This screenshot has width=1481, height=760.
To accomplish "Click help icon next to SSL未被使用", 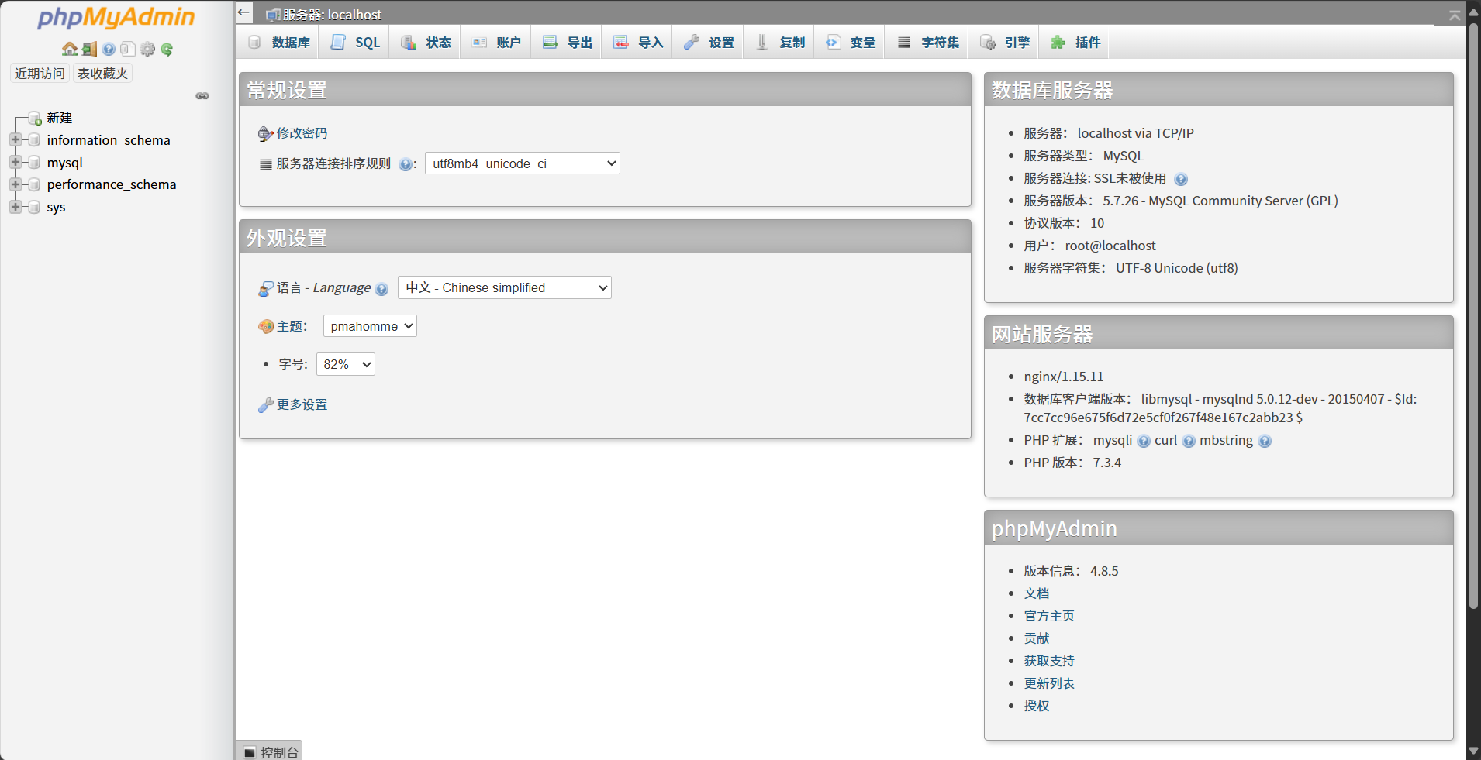I will coord(1181,180).
